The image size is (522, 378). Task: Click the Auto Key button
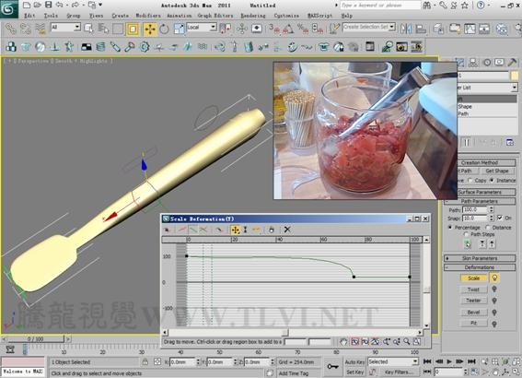click(x=354, y=362)
